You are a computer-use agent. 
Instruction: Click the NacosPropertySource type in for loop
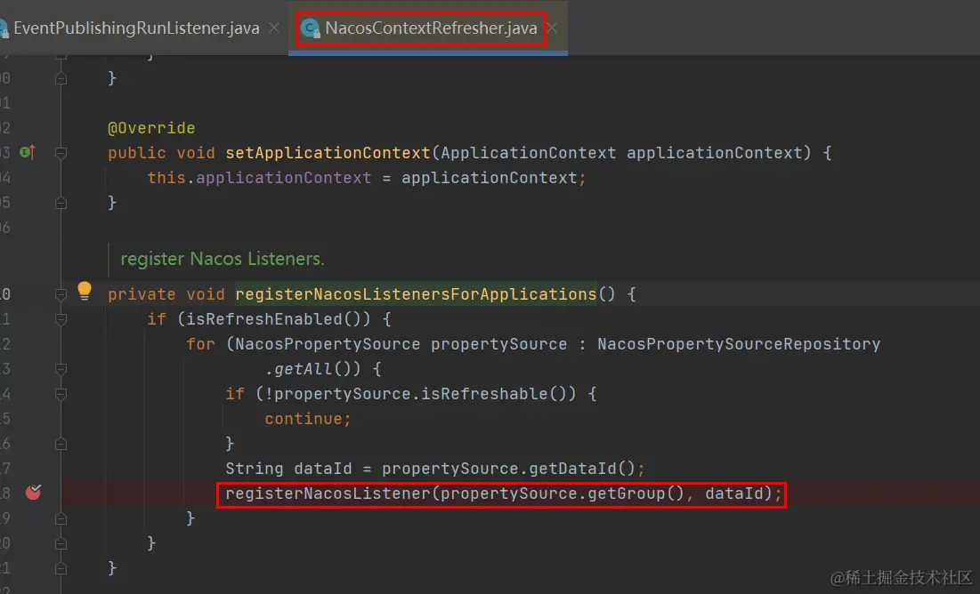coord(328,344)
